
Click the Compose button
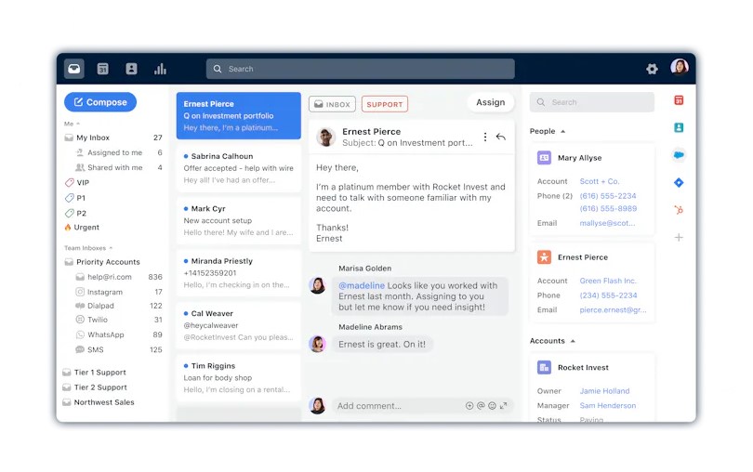[x=100, y=102]
